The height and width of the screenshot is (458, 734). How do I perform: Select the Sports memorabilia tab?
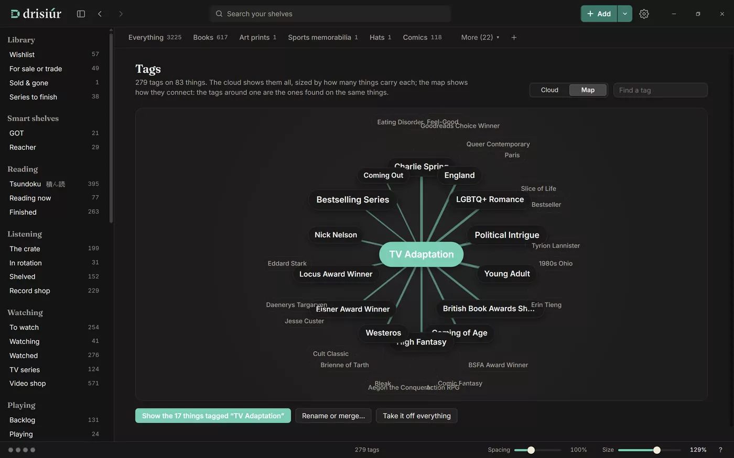(323, 37)
